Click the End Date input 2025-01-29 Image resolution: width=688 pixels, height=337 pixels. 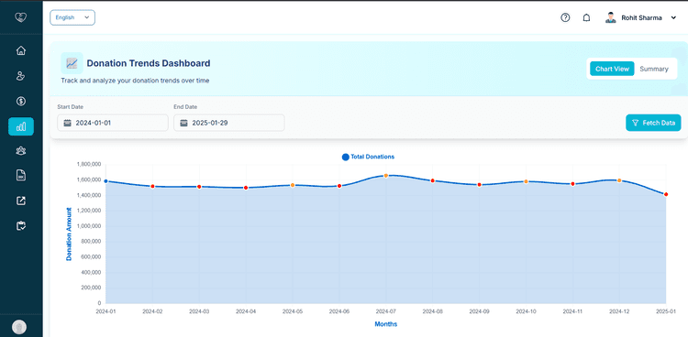(229, 123)
